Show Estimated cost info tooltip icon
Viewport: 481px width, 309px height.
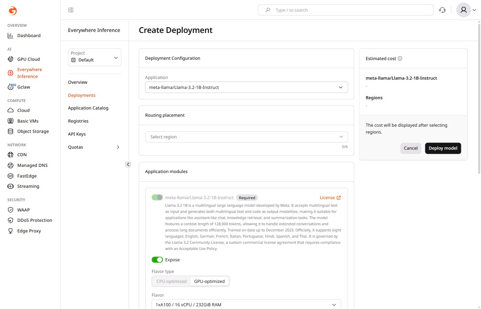(400, 58)
